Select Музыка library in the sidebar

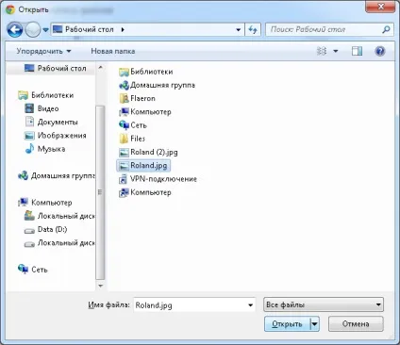coord(51,149)
